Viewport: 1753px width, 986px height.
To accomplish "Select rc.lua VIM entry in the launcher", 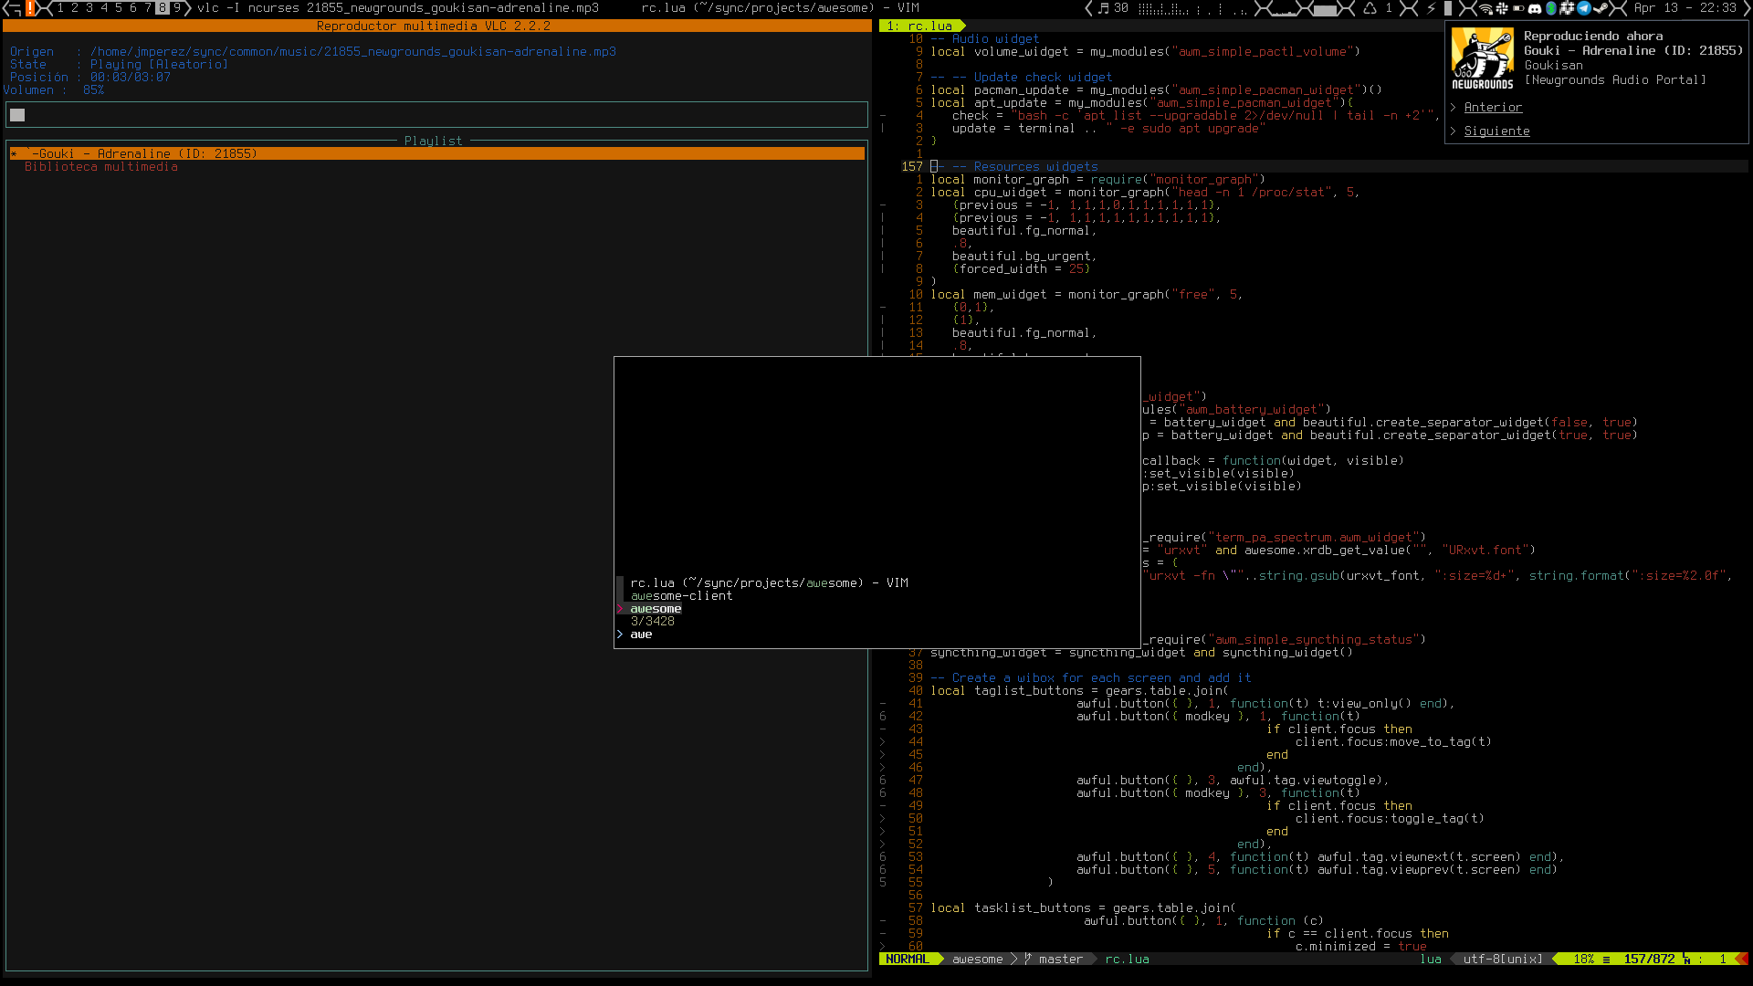I will 769,583.
